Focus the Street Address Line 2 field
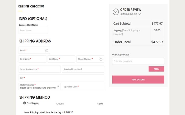This screenshot has width=185, height=115. [x=83, y=69]
